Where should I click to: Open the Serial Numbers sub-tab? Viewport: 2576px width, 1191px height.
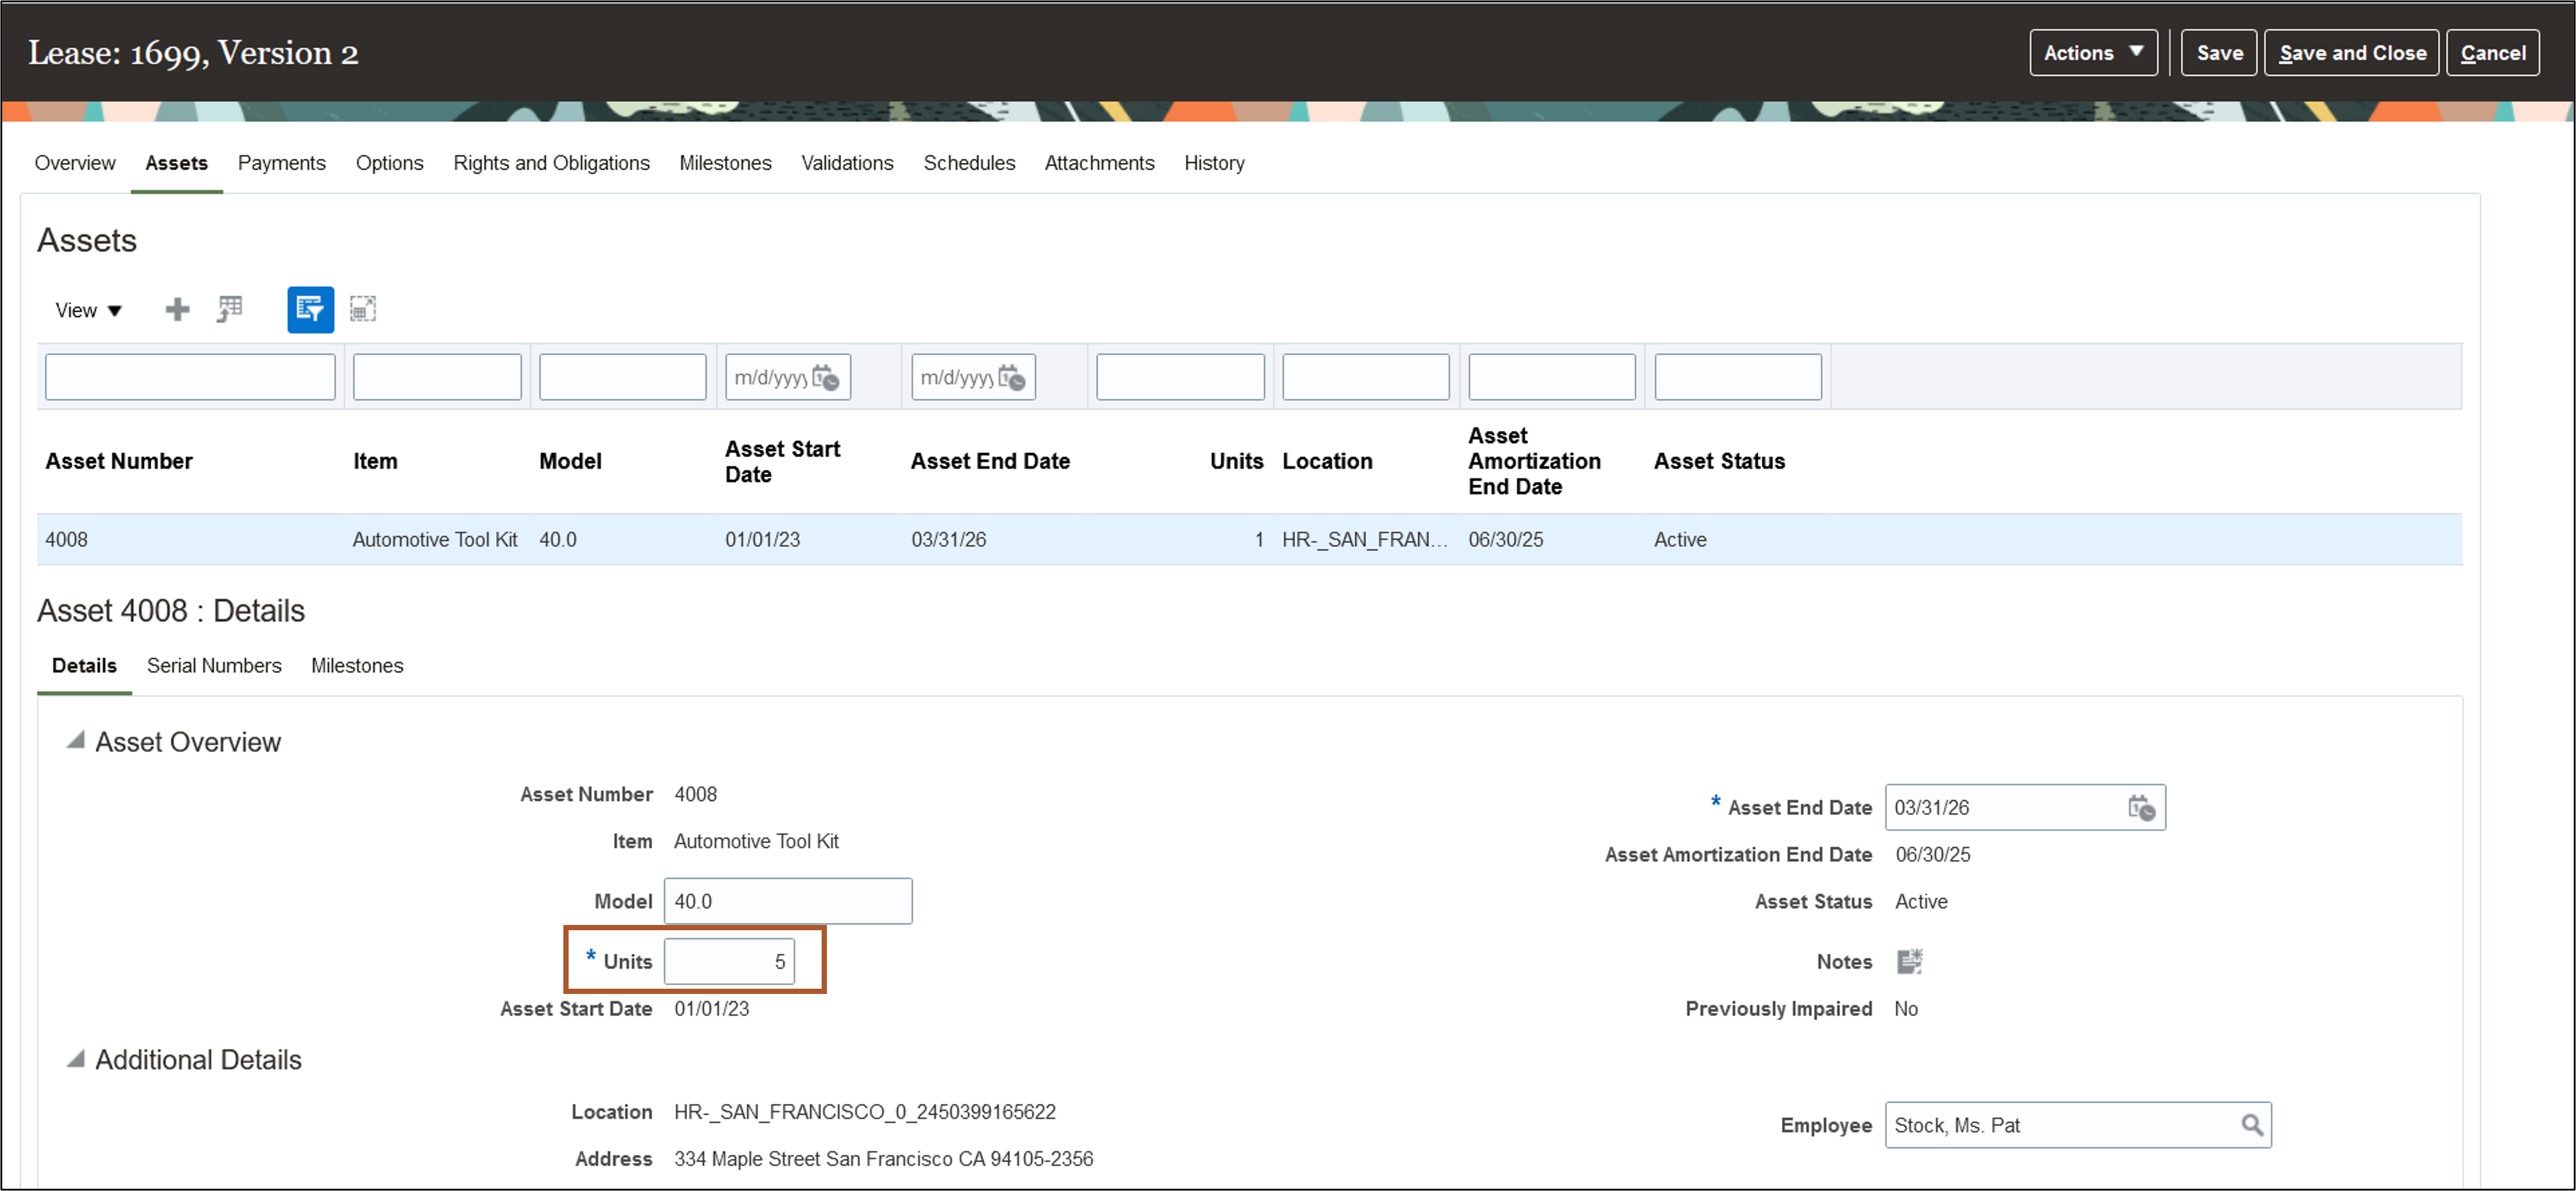214,665
